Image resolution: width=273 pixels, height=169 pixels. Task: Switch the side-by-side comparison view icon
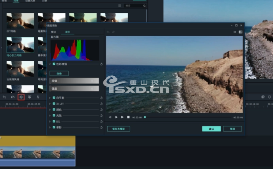pyautogui.click(x=241, y=32)
